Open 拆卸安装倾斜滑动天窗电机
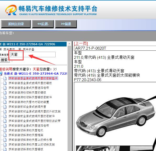Image resolution: width=156 pixels, height=151 pixels. click(x=26, y=130)
